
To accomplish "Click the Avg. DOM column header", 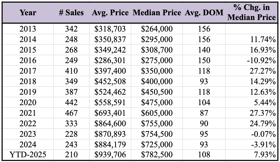I will pos(204,13).
